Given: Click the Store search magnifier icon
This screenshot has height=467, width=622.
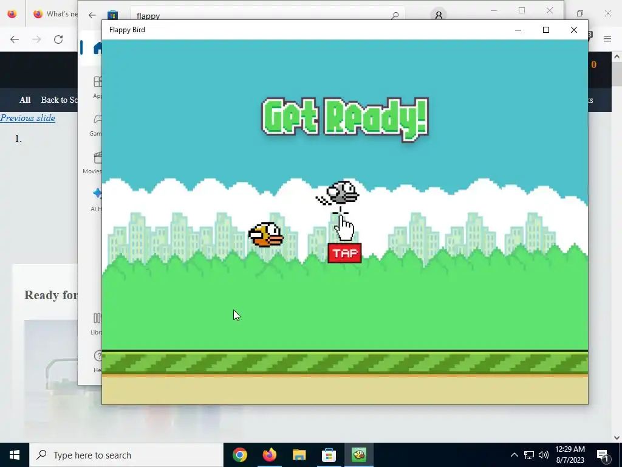Looking at the screenshot, I should (x=394, y=15).
